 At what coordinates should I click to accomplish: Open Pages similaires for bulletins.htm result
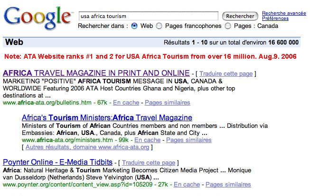[x=167, y=102]
